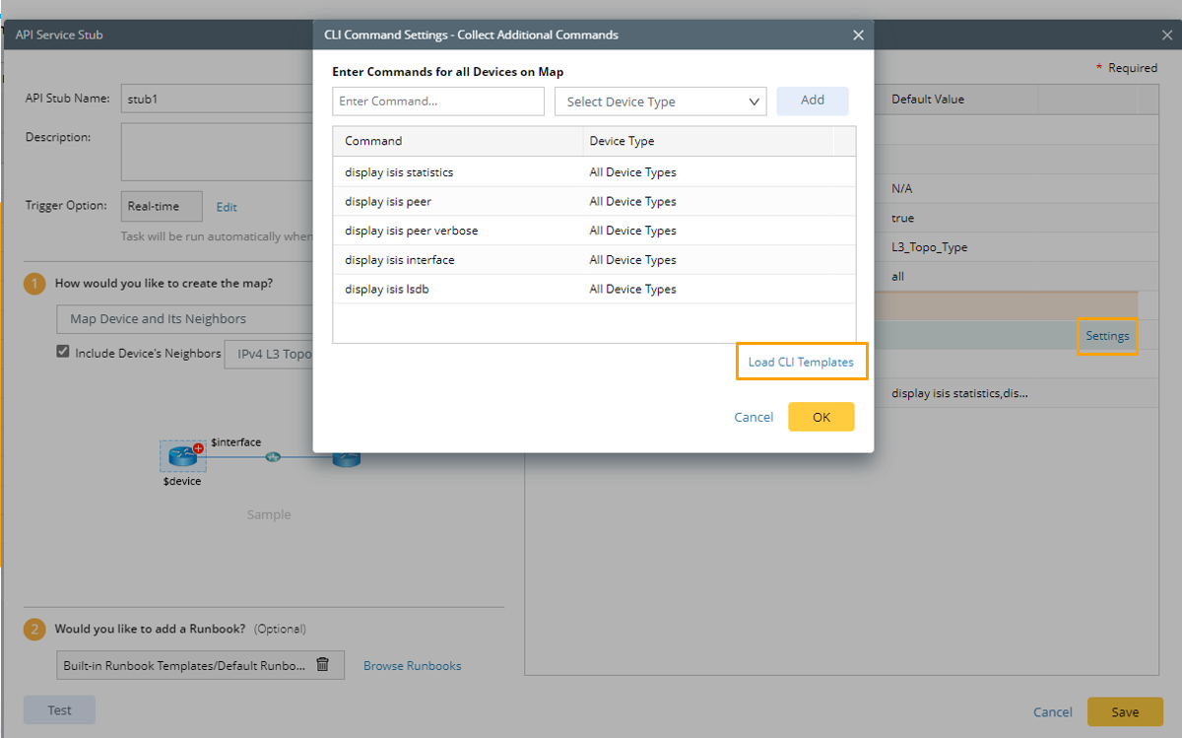This screenshot has width=1182, height=738.
Task: Click the Settings link in parameter row
Action: [x=1107, y=336]
